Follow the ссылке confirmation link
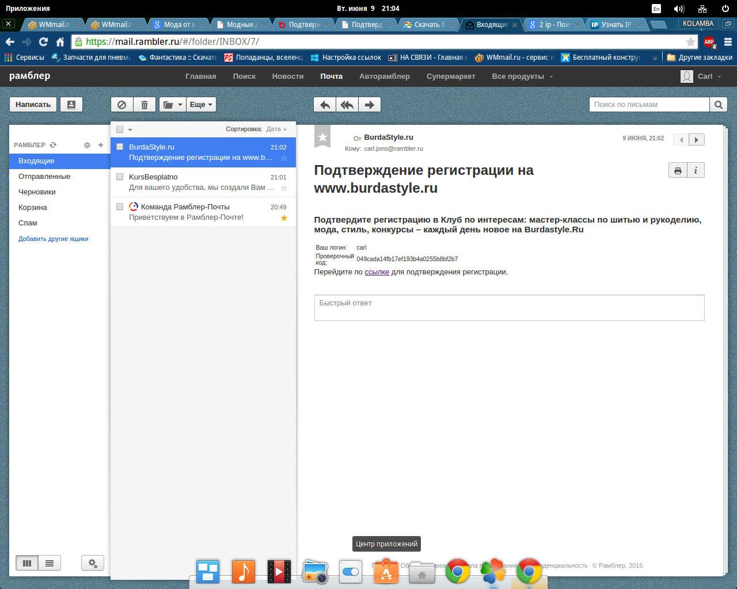The height and width of the screenshot is (589, 737). 377,272
